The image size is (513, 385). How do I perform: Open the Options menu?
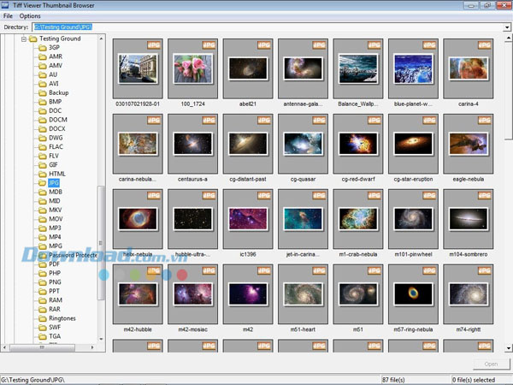pos(30,16)
